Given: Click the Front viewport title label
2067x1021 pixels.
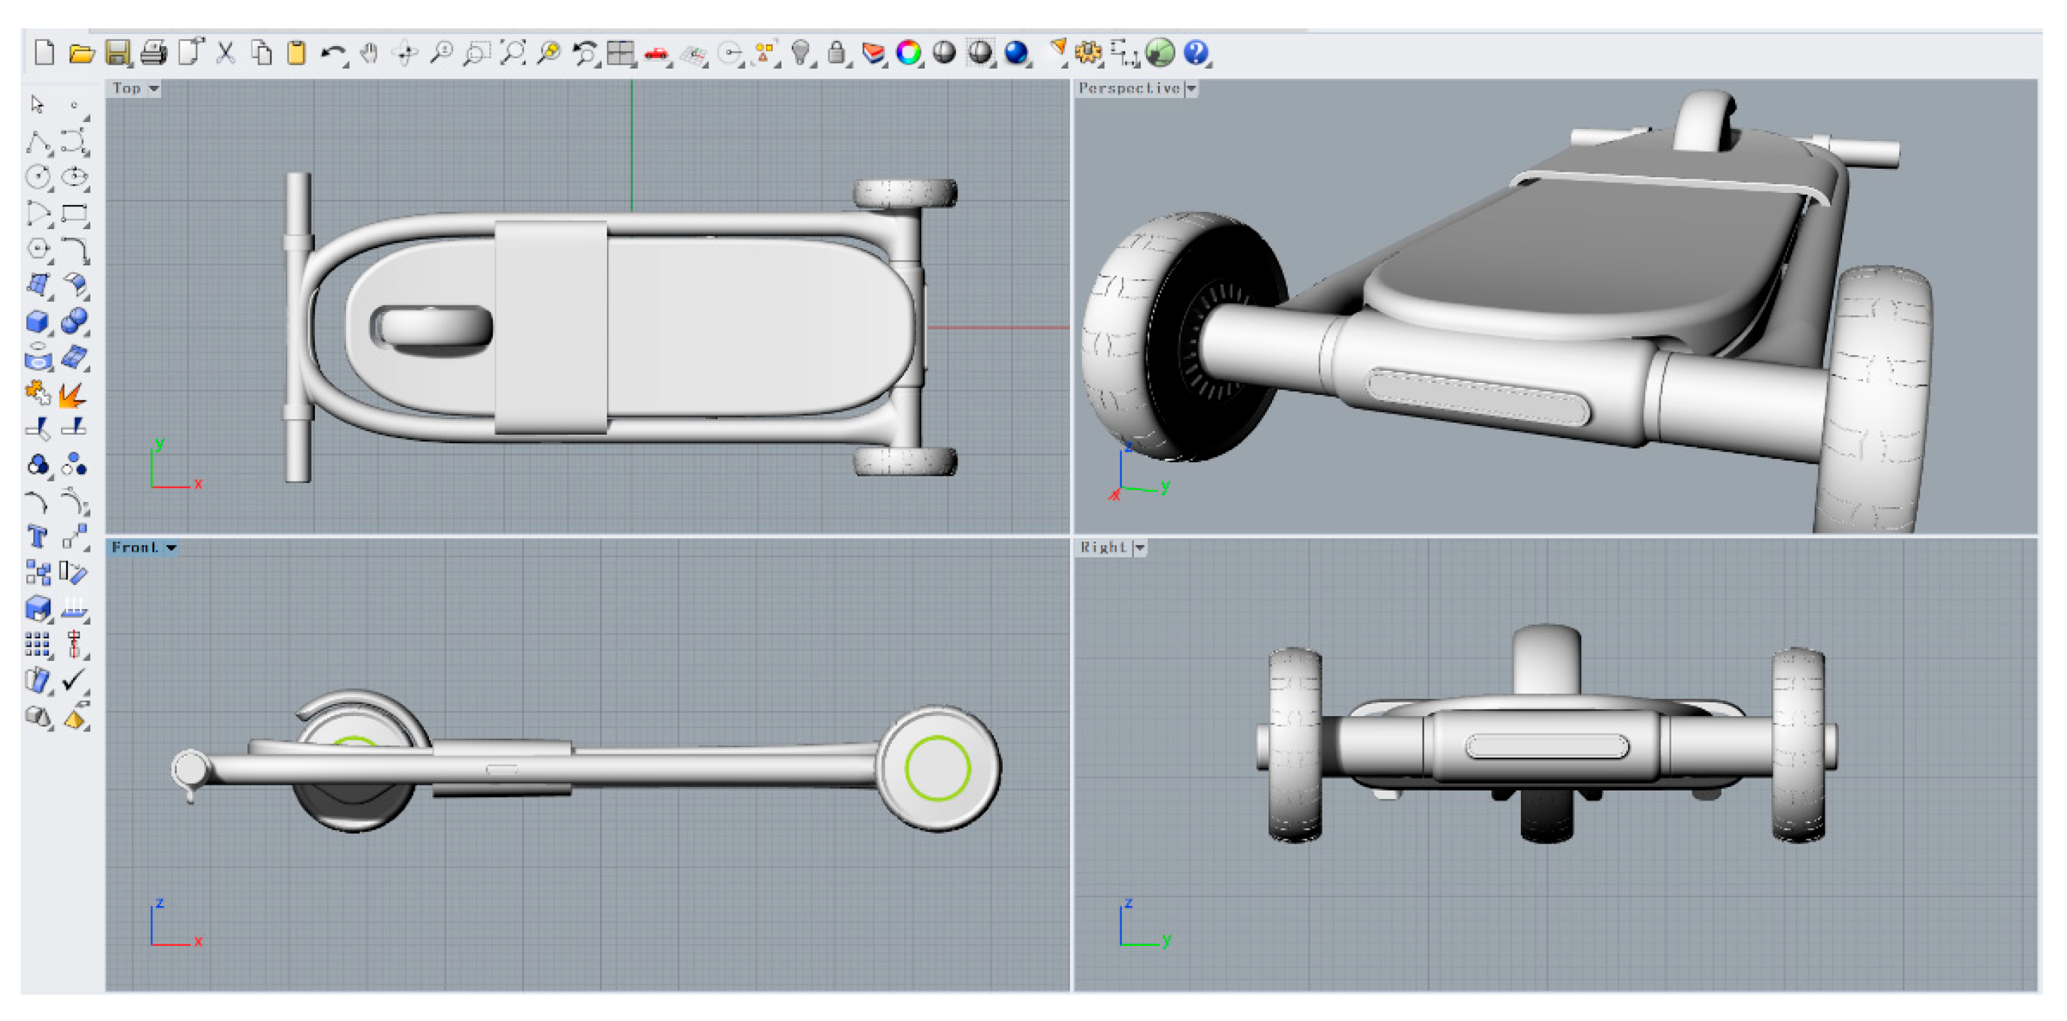Looking at the screenshot, I should (134, 548).
